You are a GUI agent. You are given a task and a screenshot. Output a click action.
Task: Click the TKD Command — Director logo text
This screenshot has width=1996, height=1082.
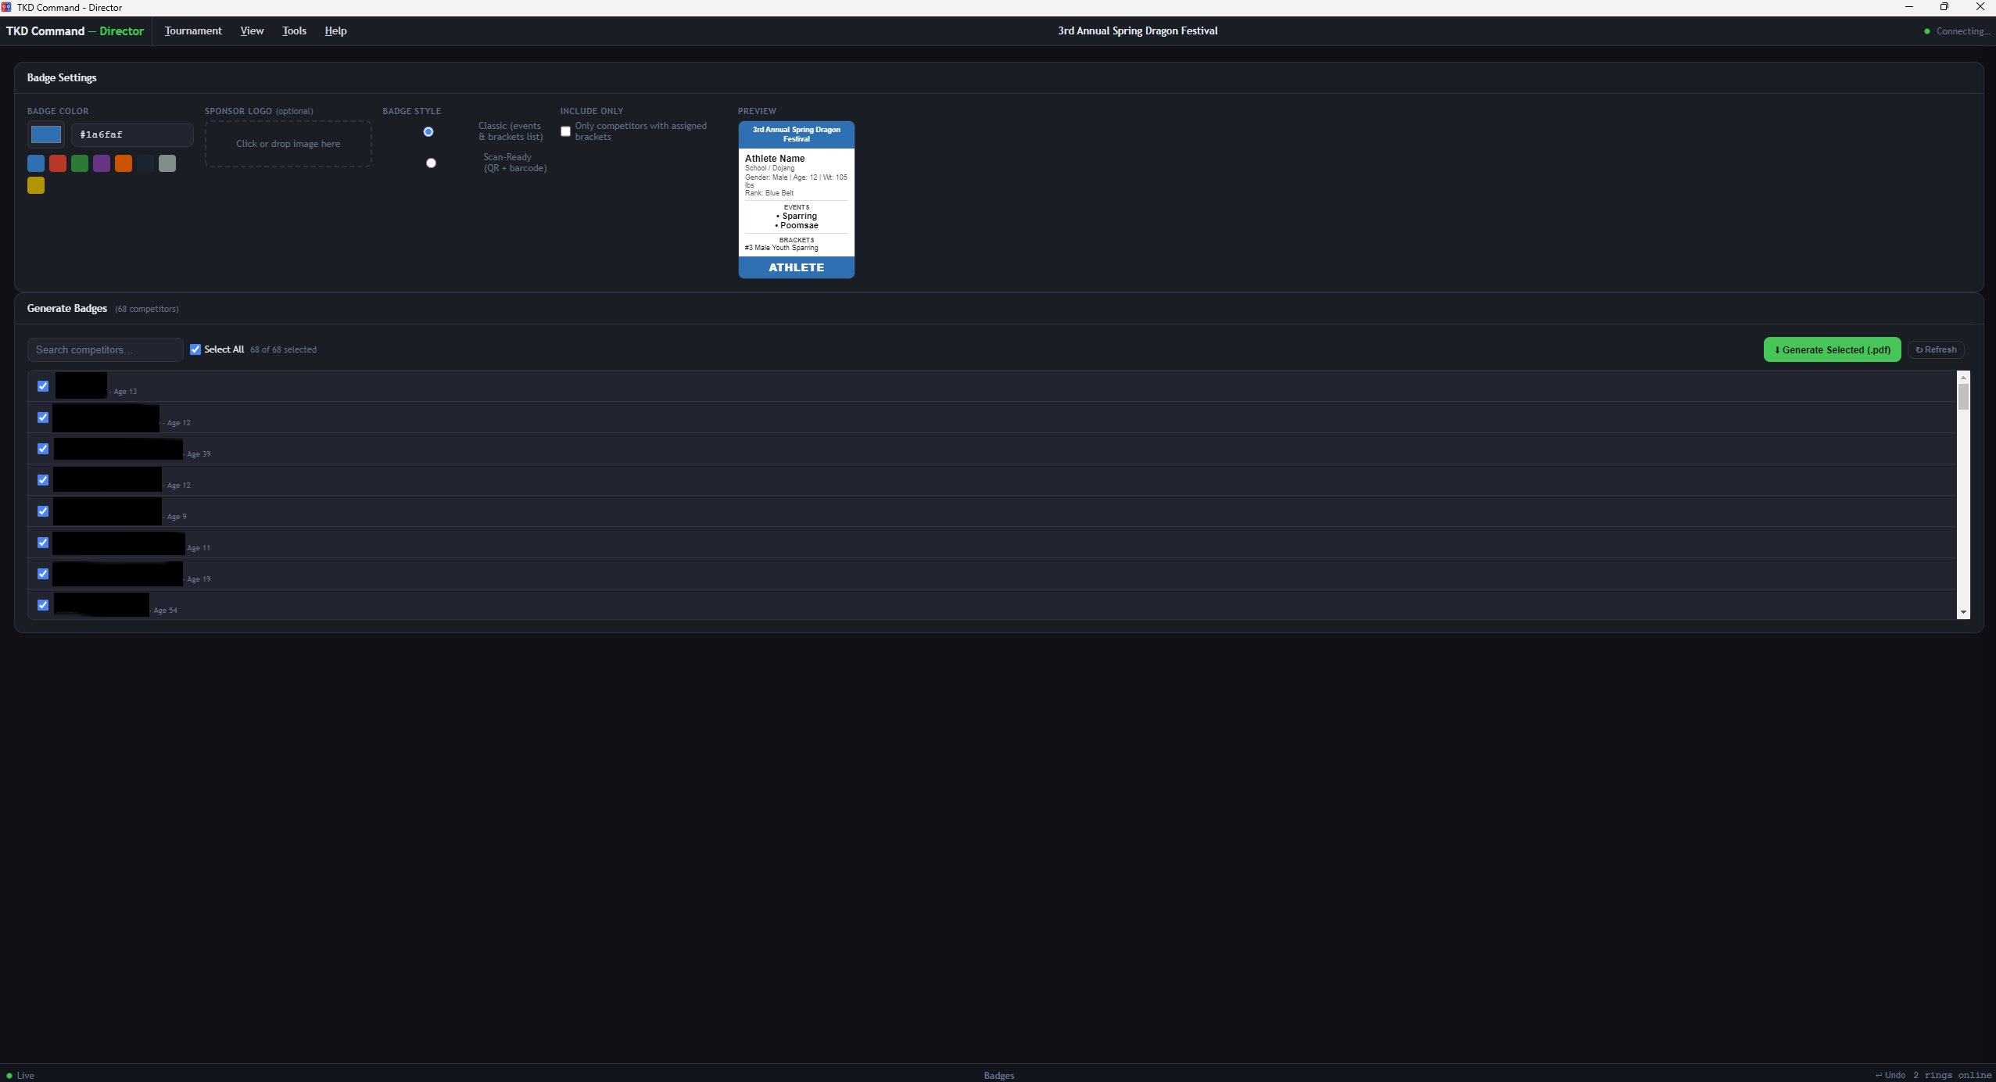pyautogui.click(x=75, y=31)
